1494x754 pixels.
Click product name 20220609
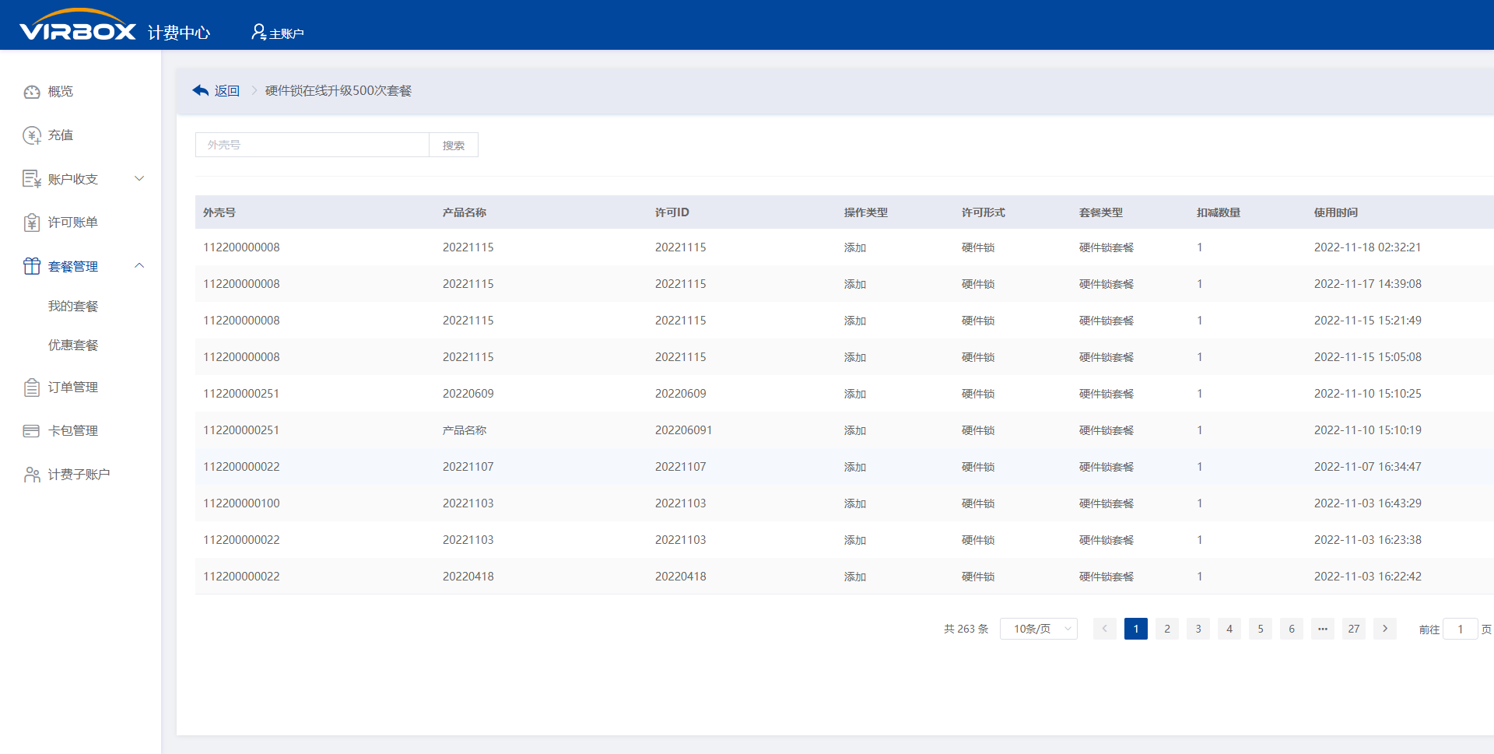click(468, 394)
